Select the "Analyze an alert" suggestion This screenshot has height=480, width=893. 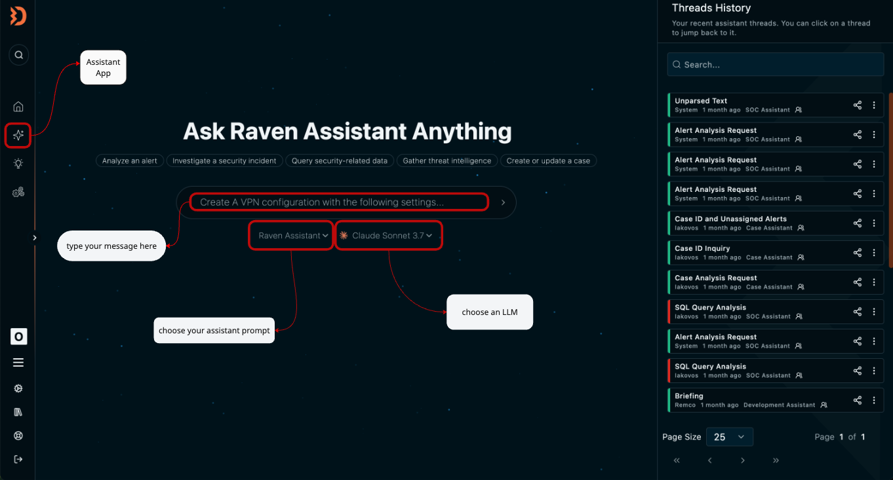(130, 160)
